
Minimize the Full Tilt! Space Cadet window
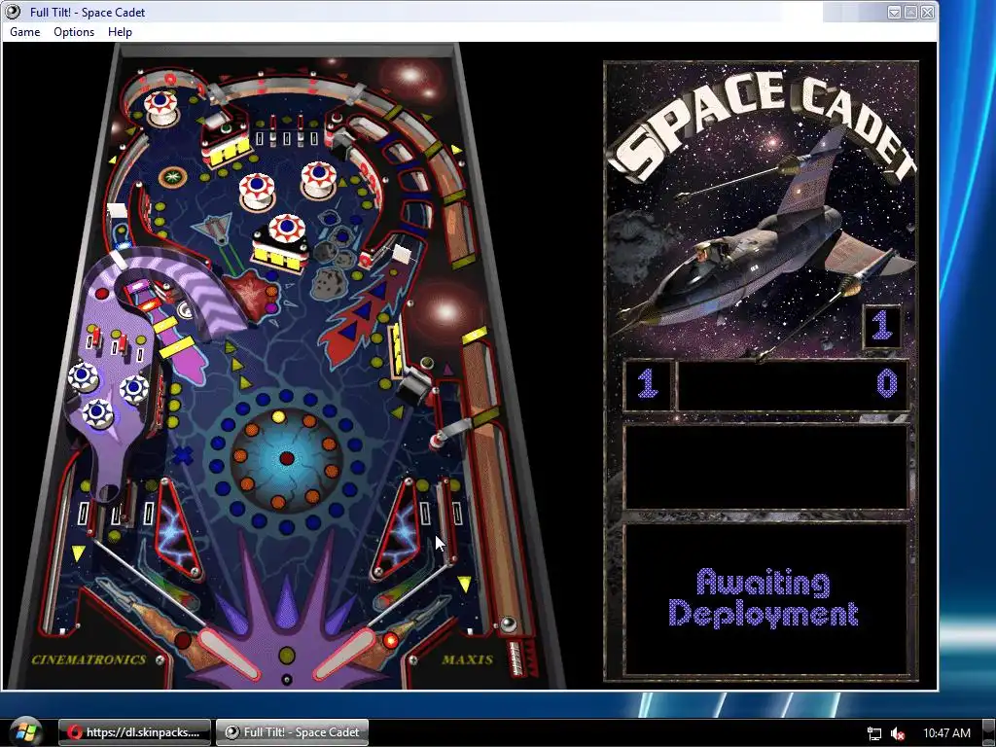pyautogui.click(x=894, y=12)
